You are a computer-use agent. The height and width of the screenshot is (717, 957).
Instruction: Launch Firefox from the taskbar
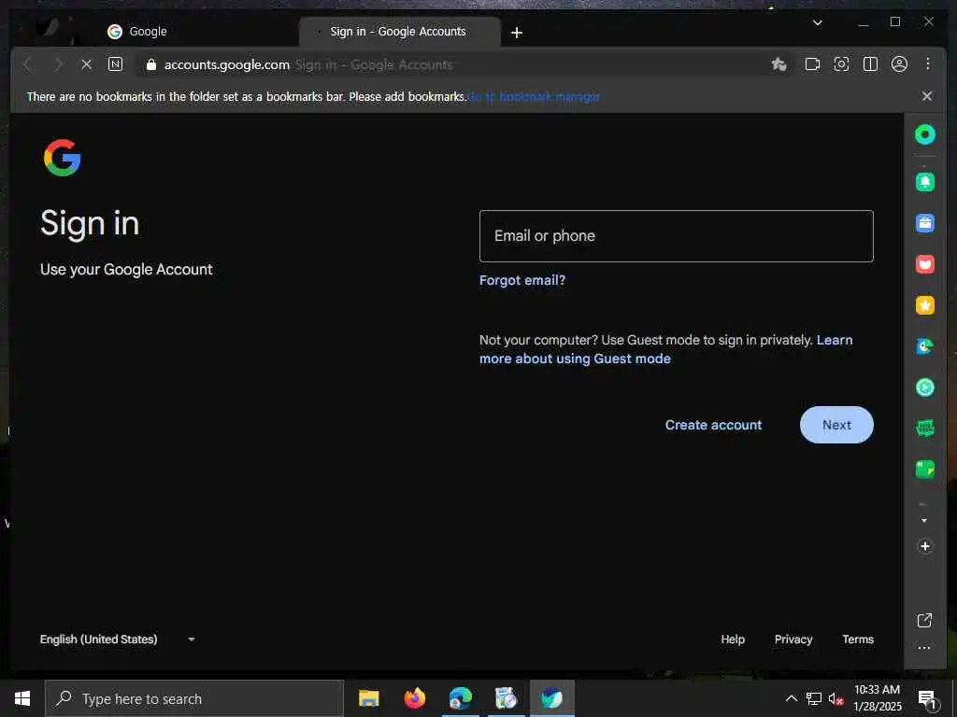coord(414,698)
